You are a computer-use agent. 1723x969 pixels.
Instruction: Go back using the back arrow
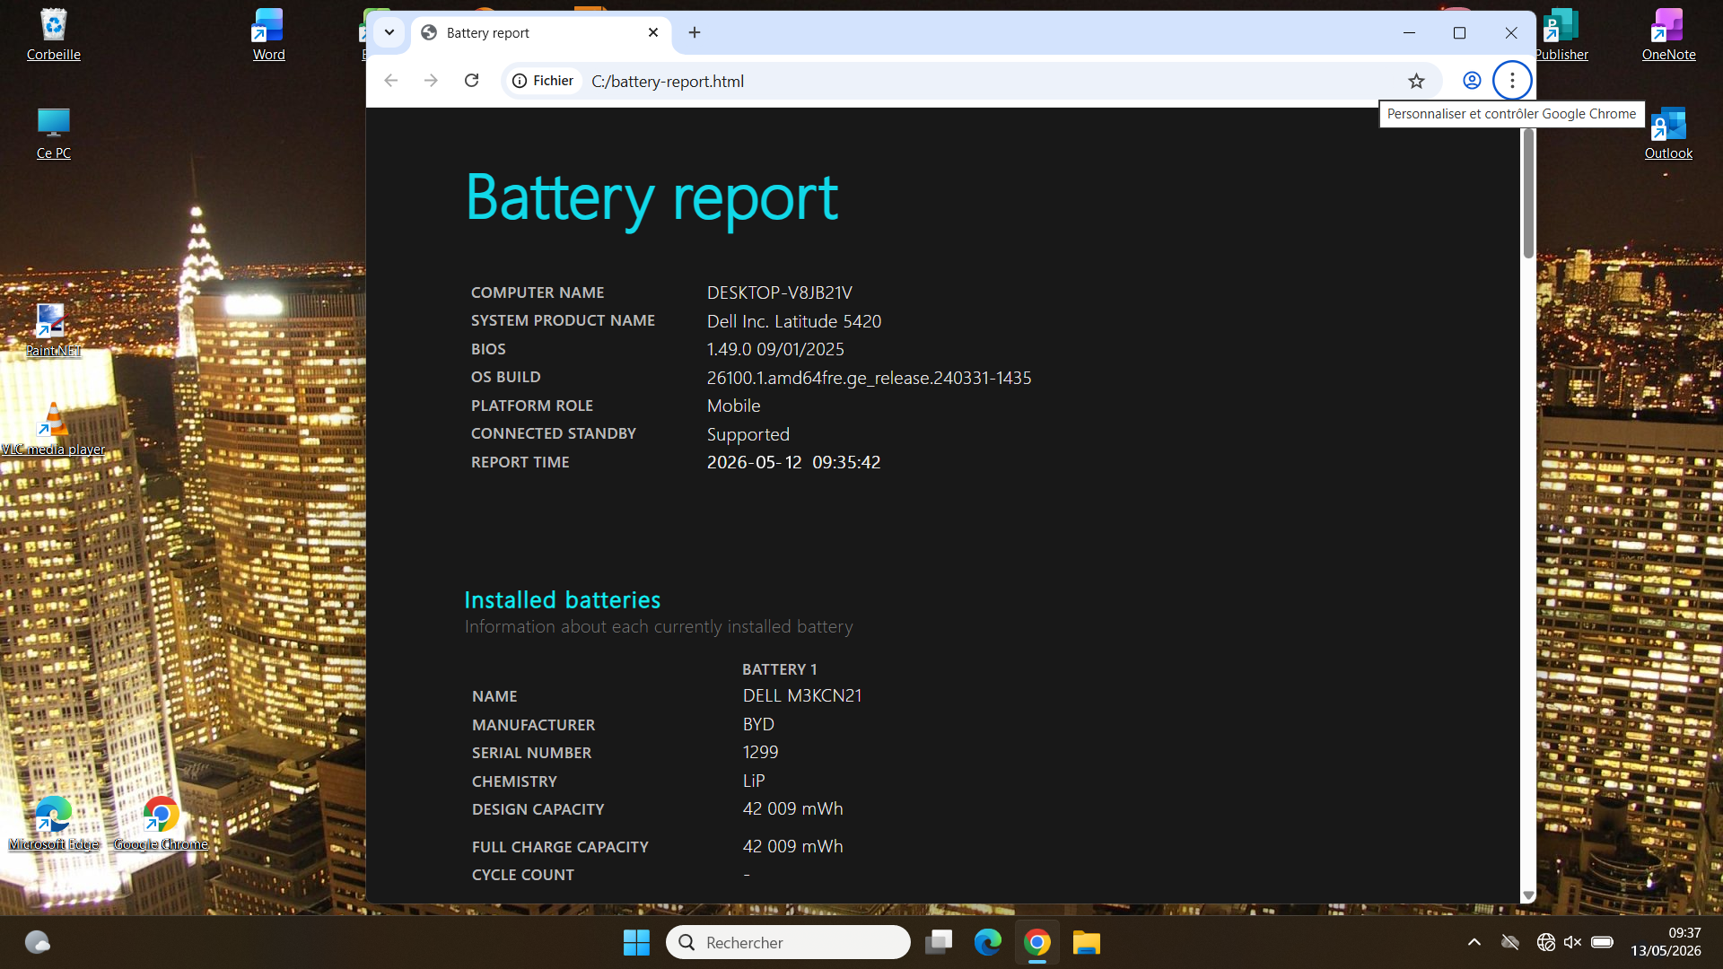click(x=390, y=81)
